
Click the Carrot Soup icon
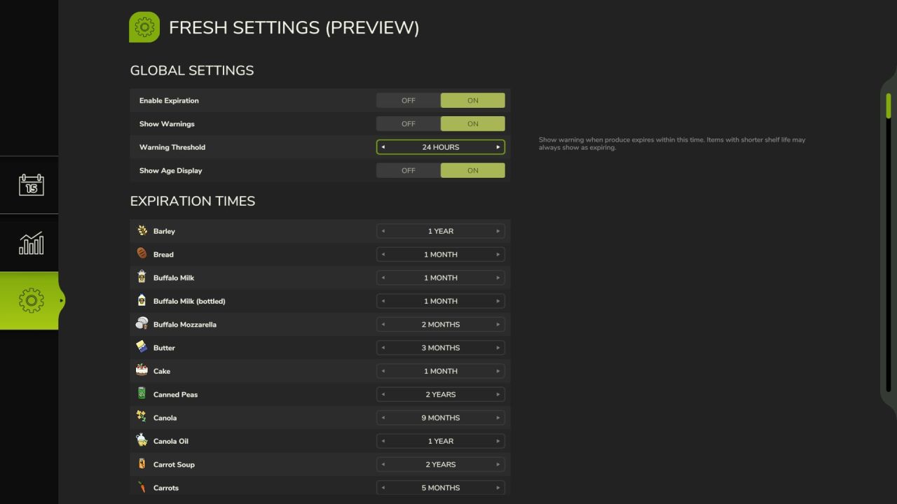coord(142,464)
